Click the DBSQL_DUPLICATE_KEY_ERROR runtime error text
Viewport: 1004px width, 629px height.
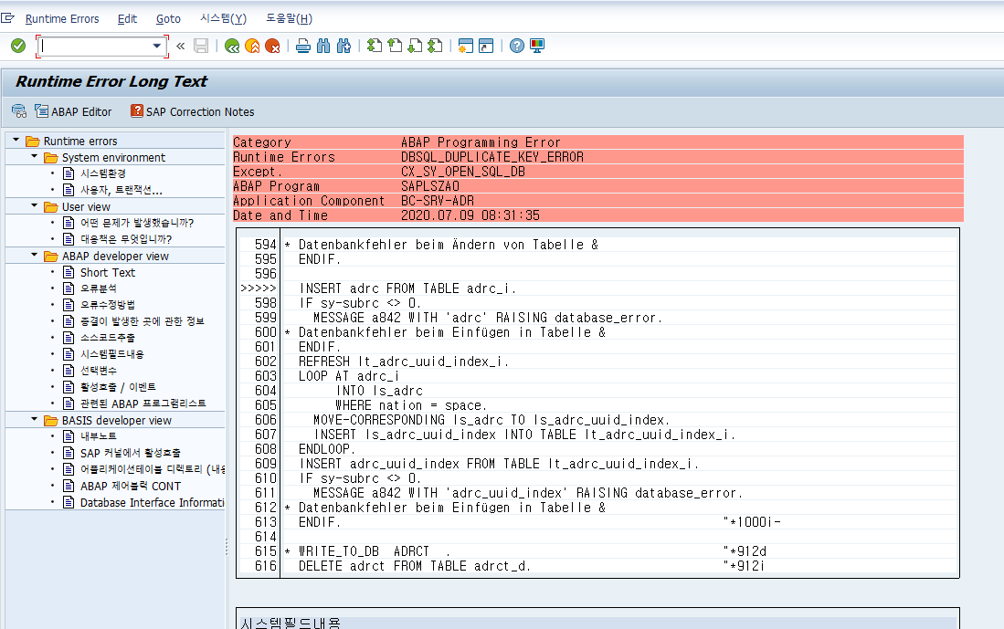point(491,157)
